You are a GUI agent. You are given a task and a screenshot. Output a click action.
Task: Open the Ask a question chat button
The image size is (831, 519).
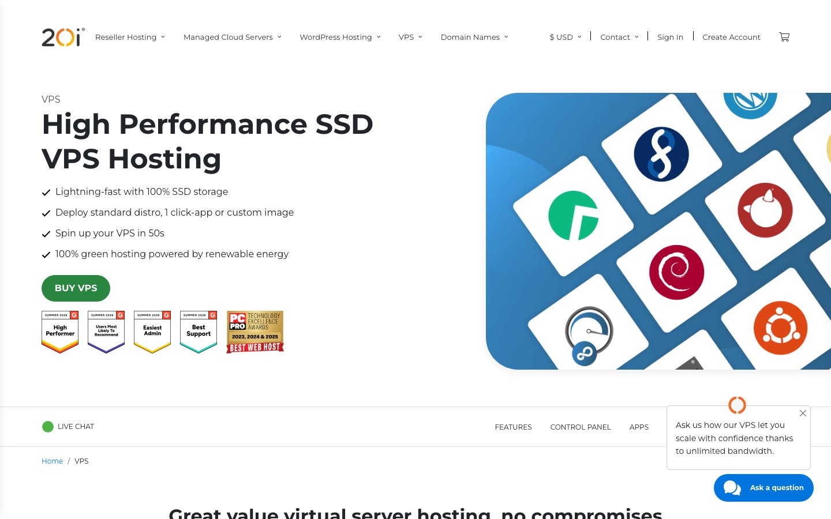763,488
